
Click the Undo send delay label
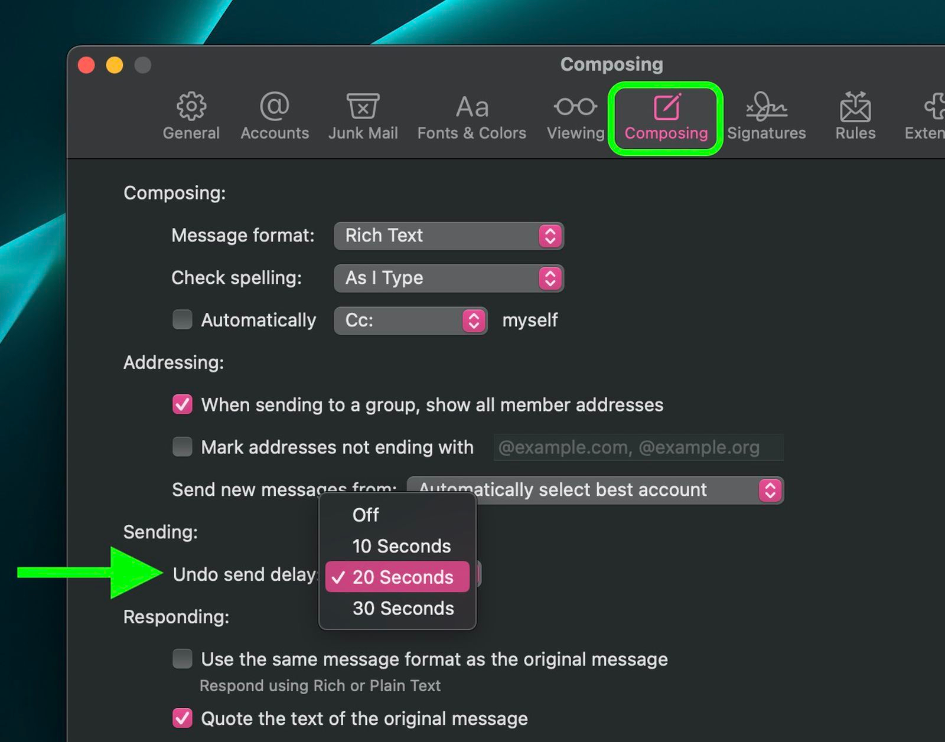245,574
